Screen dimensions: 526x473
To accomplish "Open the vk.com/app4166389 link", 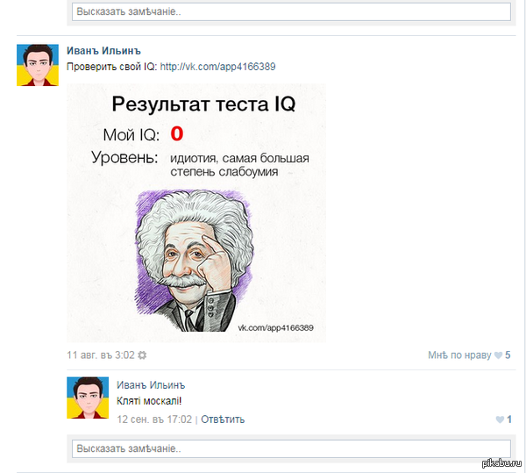I will [217, 67].
